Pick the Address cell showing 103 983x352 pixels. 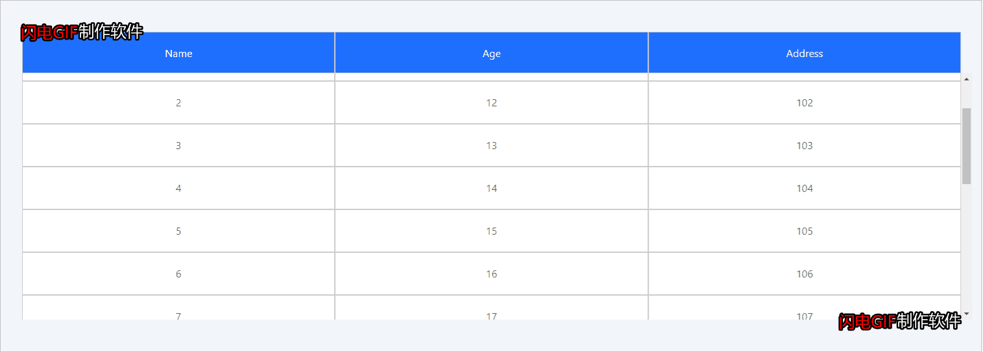[x=804, y=145]
